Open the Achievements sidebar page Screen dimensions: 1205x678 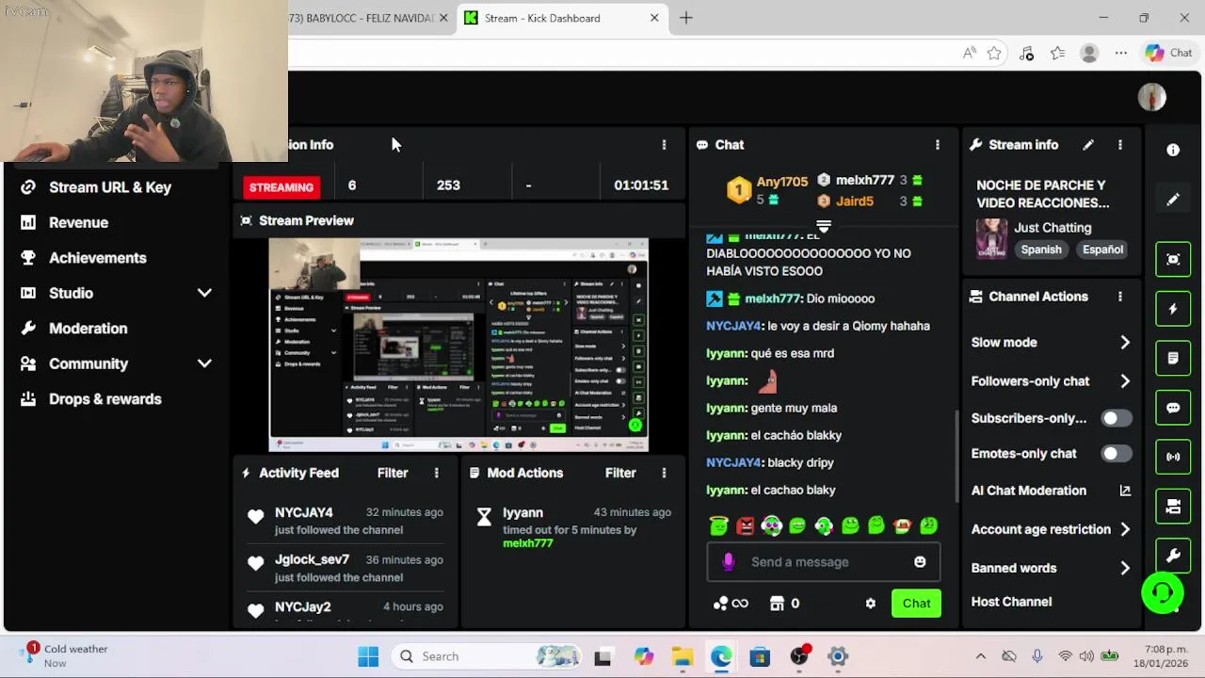point(97,258)
